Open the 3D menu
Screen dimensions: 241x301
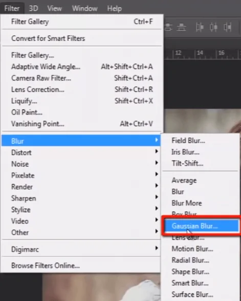pos(33,9)
